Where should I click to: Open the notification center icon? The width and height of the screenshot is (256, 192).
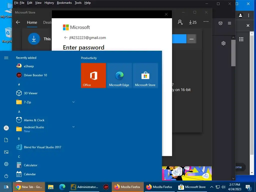pos(248,187)
